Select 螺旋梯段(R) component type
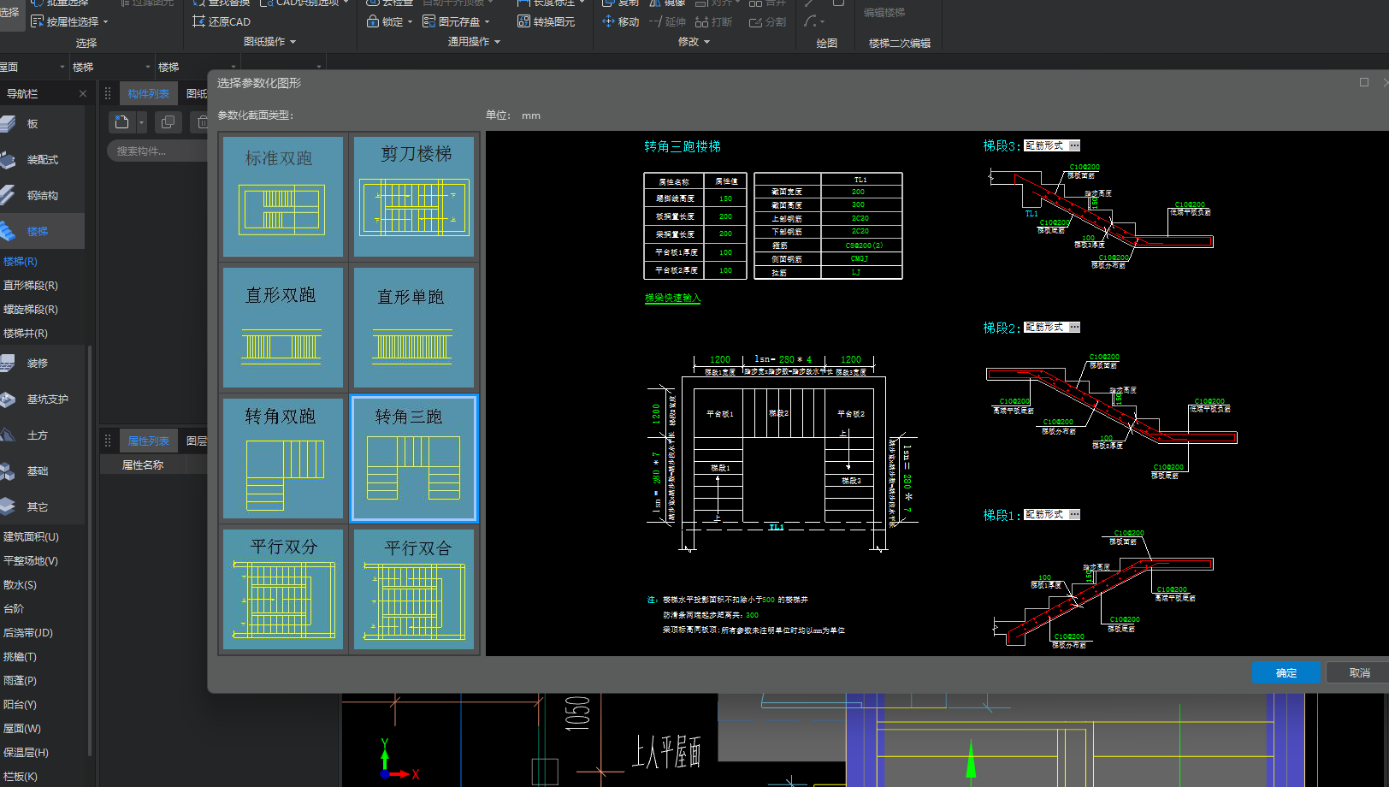Screen dimensions: 1389x787 pyautogui.click(x=31, y=310)
